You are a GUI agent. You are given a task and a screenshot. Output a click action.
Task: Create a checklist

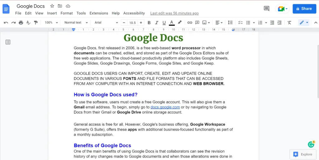coord(240,22)
